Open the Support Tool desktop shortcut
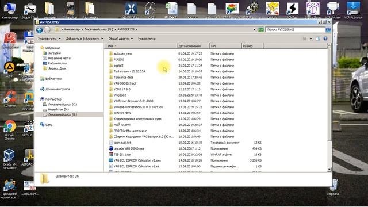 pos(29,10)
